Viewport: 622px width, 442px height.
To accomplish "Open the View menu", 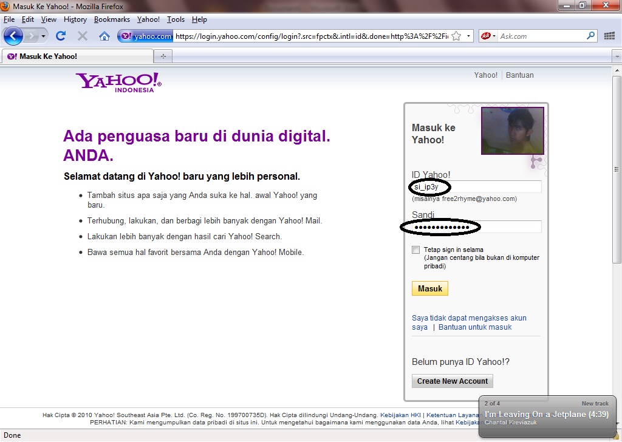I will (x=49, y=19).
